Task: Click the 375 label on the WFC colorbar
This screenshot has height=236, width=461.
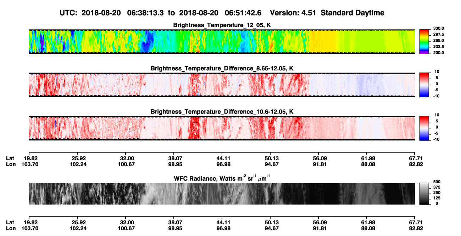Action: (436, 188)
